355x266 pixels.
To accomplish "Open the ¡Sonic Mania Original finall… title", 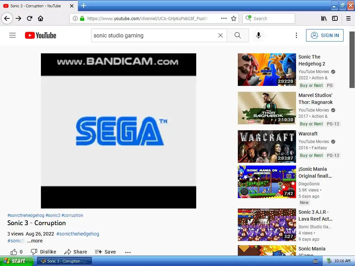I will coord(315,172).
